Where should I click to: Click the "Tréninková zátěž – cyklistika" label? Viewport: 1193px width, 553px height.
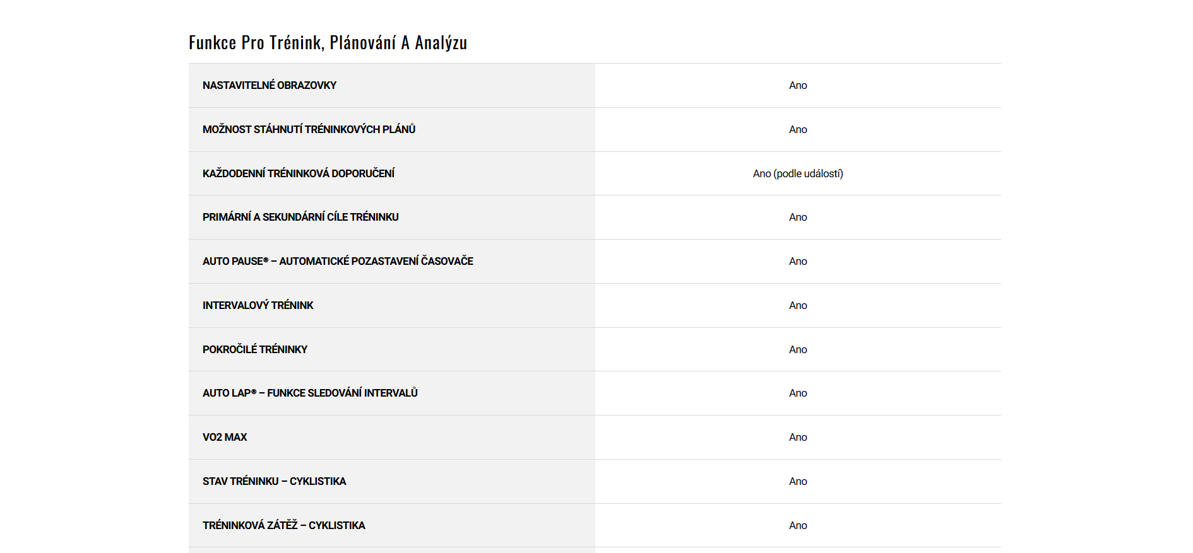click(x=283, y=525)
